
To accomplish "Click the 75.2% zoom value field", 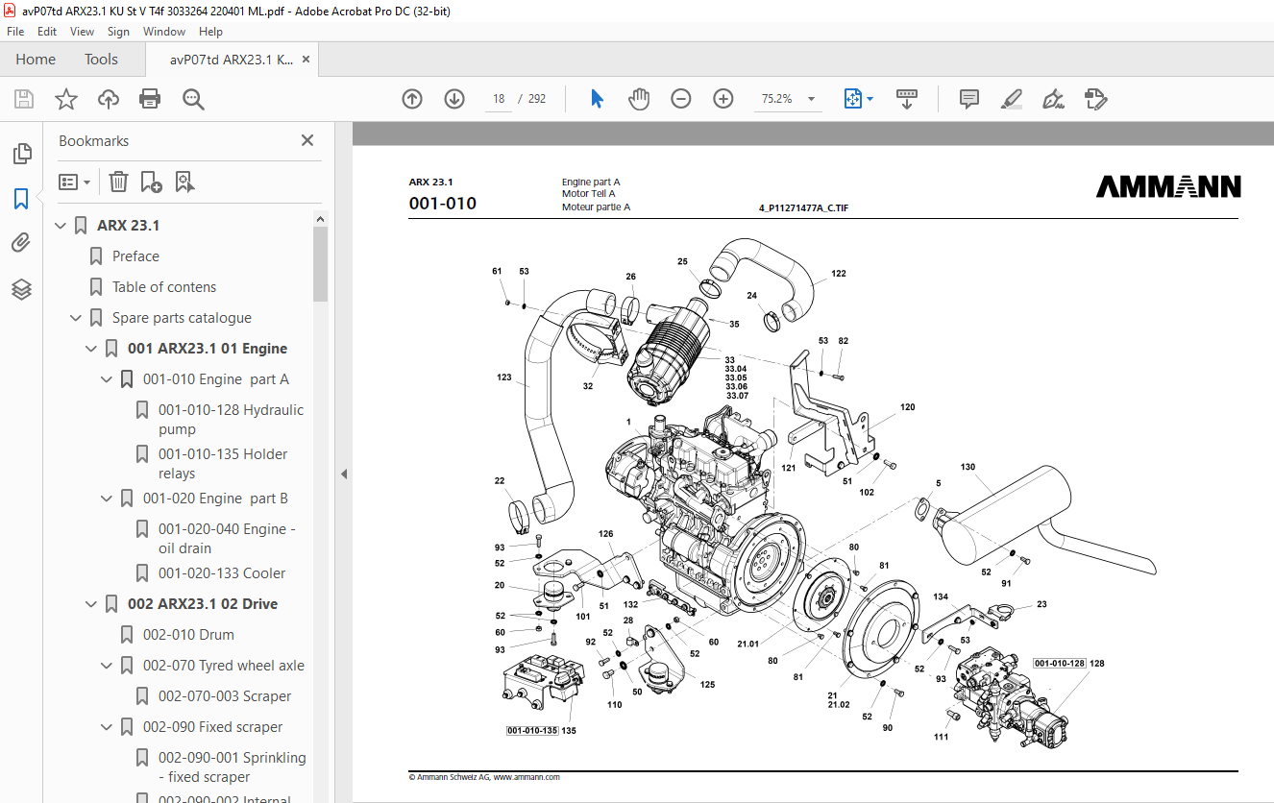I will tap(776, 99).
